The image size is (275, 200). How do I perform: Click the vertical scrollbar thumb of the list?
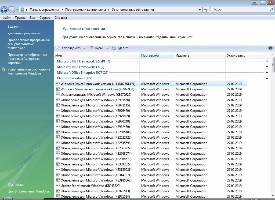point(273,64)
